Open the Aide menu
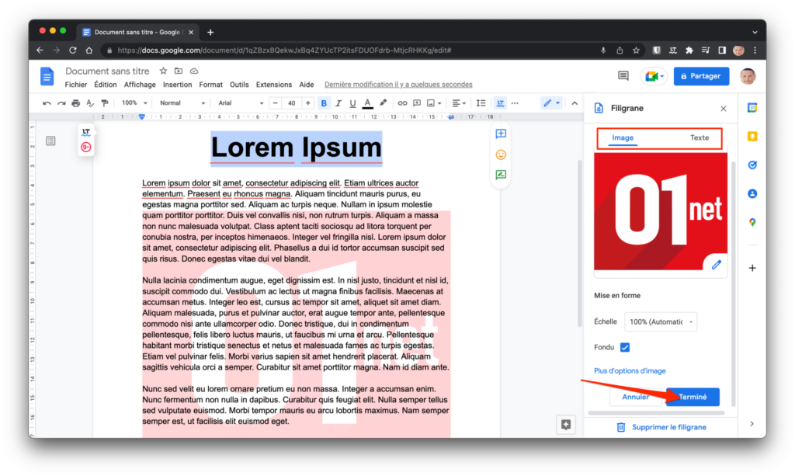Screen dimensions: 795x476 click(306, 85)
